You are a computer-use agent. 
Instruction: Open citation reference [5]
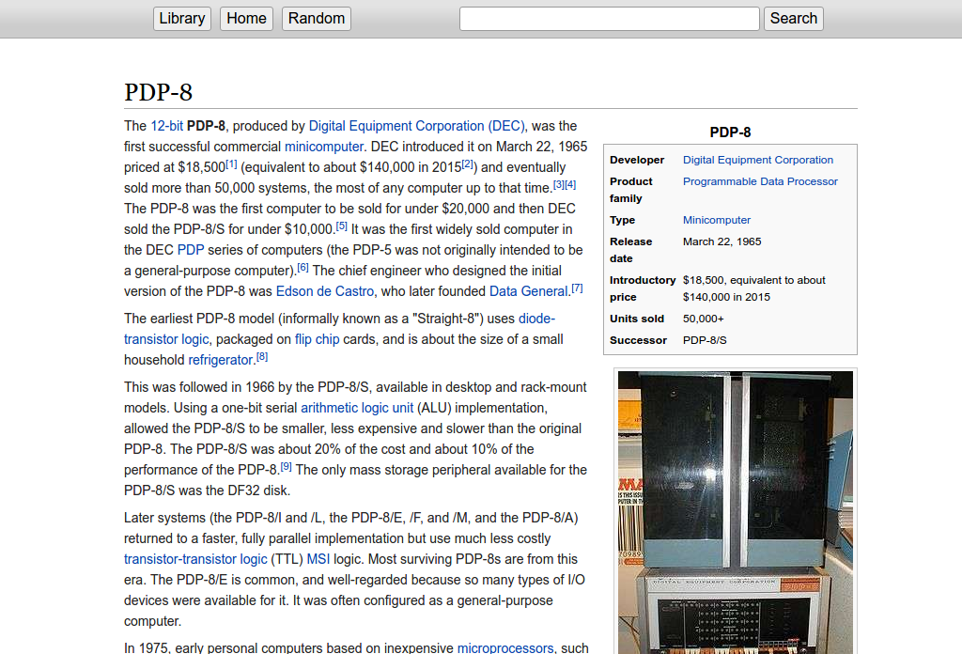[x=342, y=226]
